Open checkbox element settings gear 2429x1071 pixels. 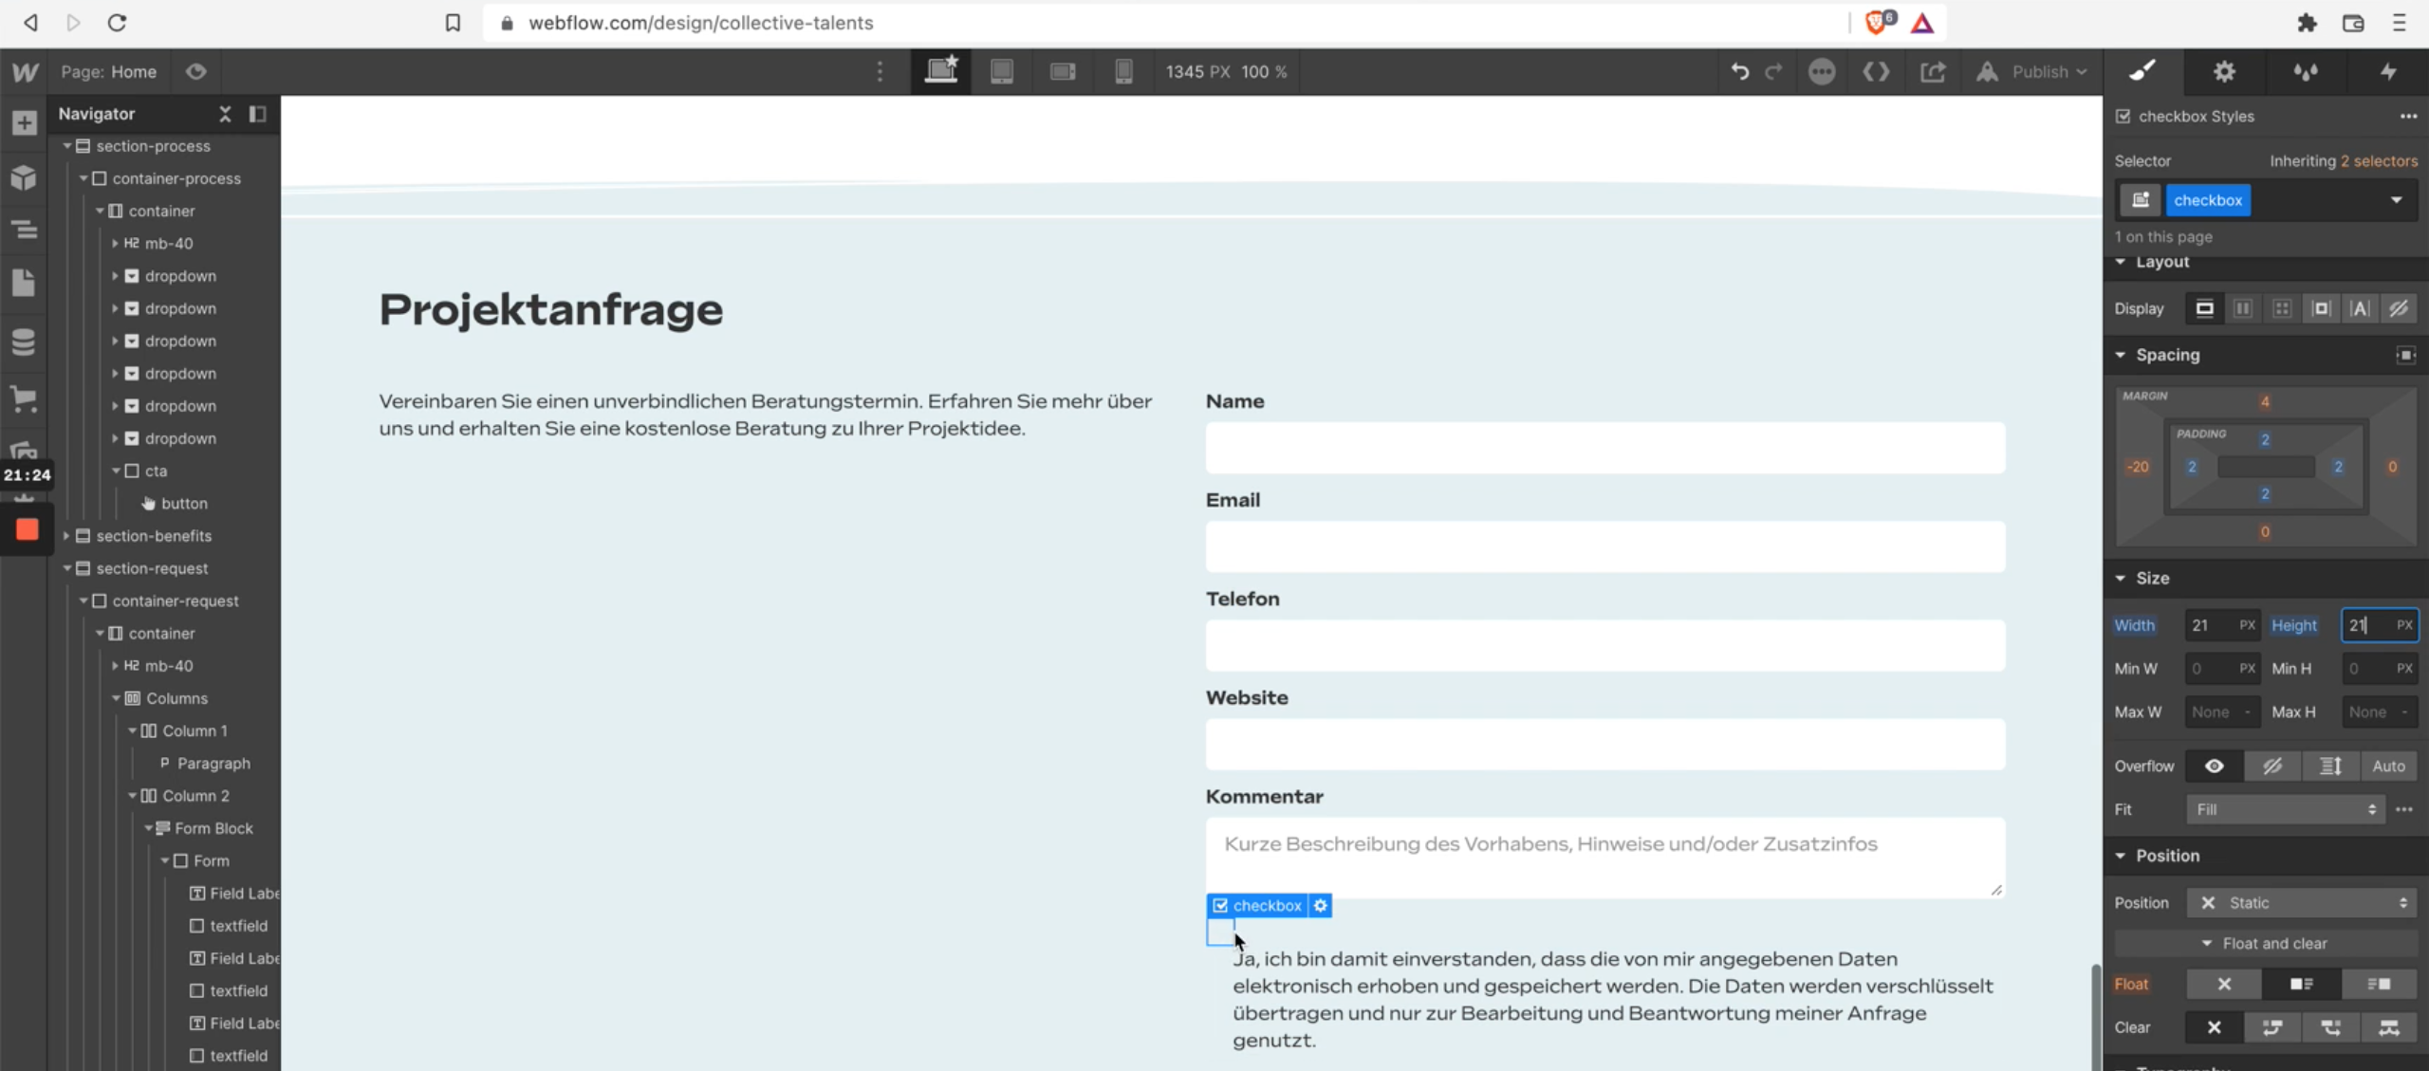(1321, 906)
